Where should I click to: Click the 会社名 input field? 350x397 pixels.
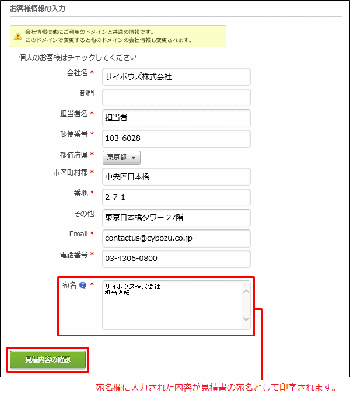(x=176, y=77)
